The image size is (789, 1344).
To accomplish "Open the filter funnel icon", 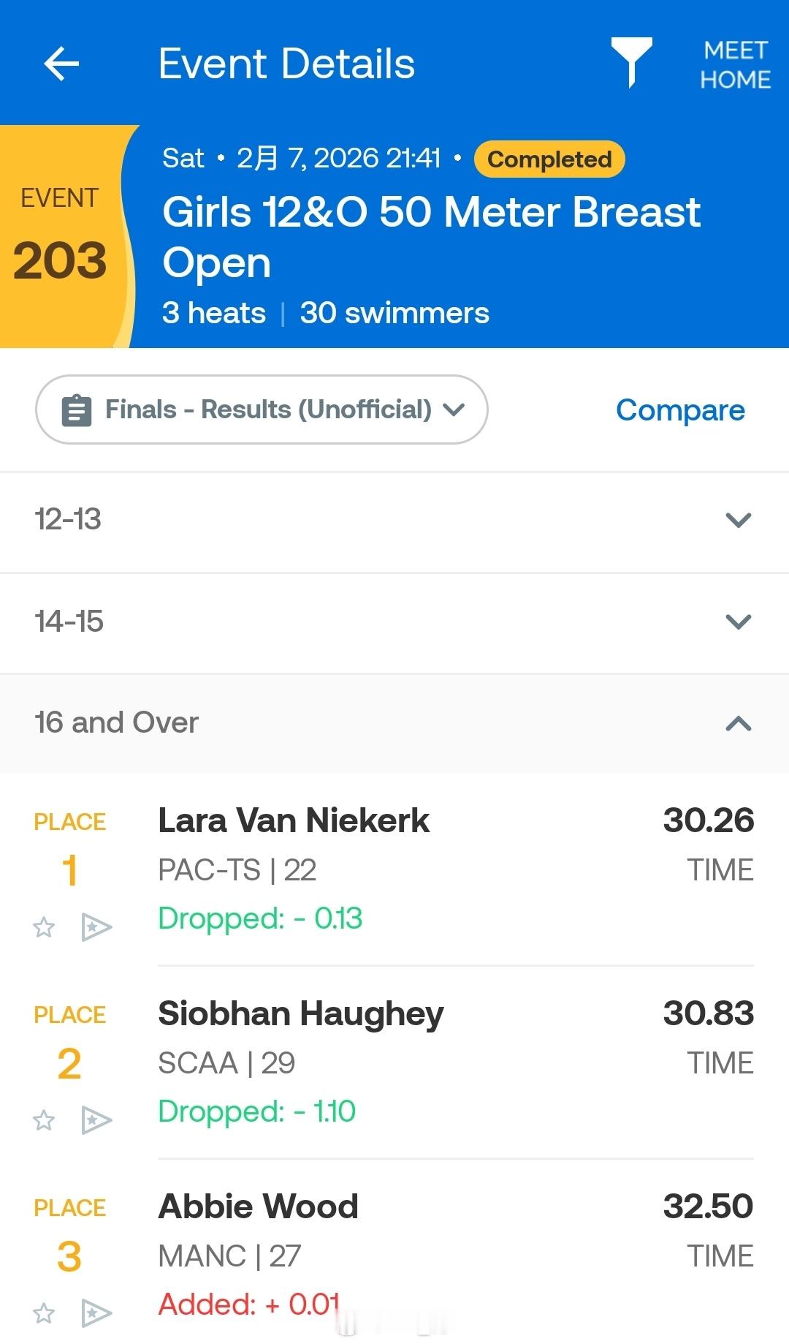I will [631, 61].
